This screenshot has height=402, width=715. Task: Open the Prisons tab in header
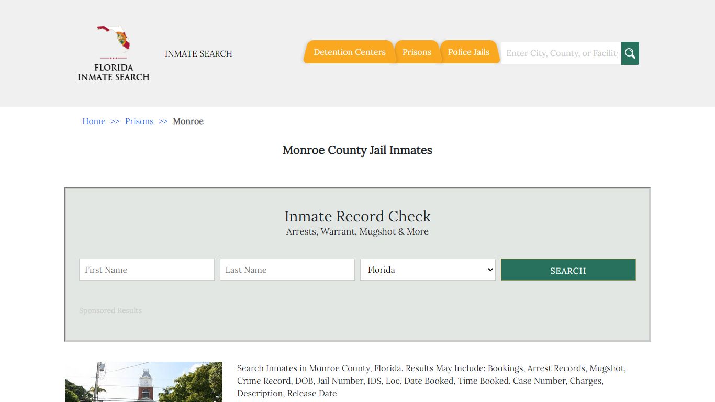point(417,52)
